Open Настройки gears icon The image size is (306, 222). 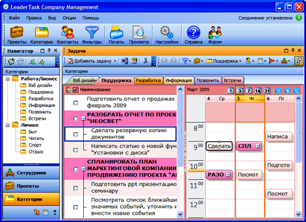(166, 32)
